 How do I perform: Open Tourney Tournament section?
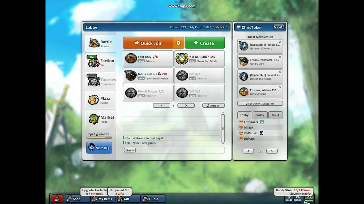[100, 81]
